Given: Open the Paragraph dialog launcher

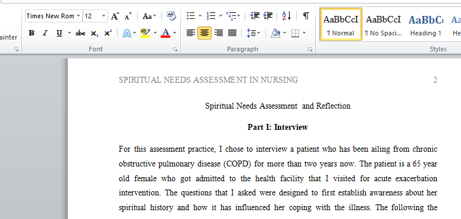Looking at the screenshot, I should coord(310,50).
